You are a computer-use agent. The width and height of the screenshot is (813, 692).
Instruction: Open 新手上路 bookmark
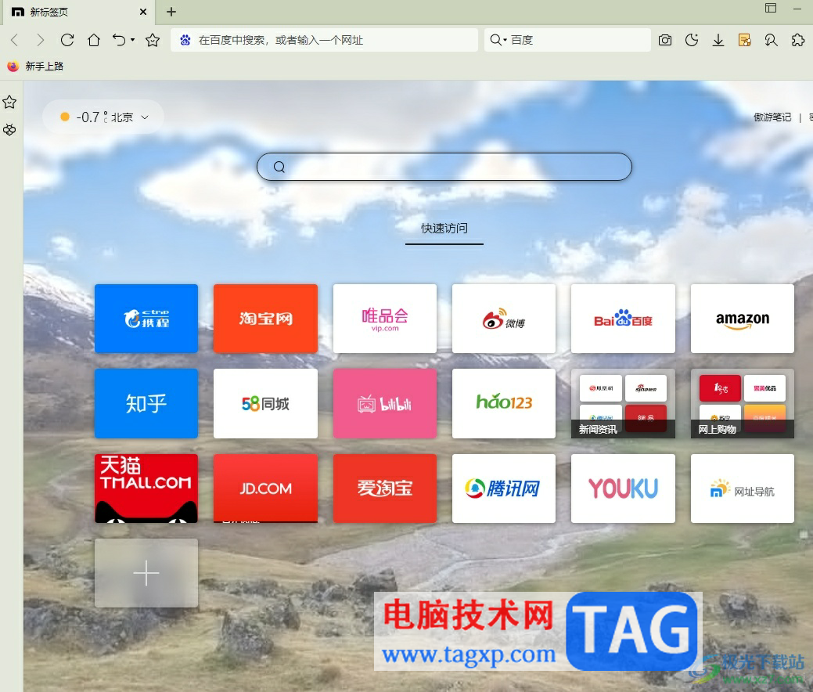click(x=35, y=66)
